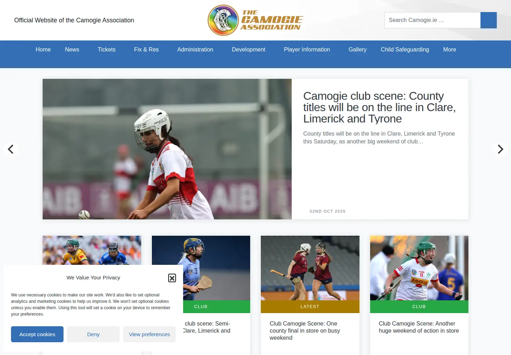511x355 pixels.
Task: Click 'Official Website of the Camogie Association' text
Action: pos(74,20)
